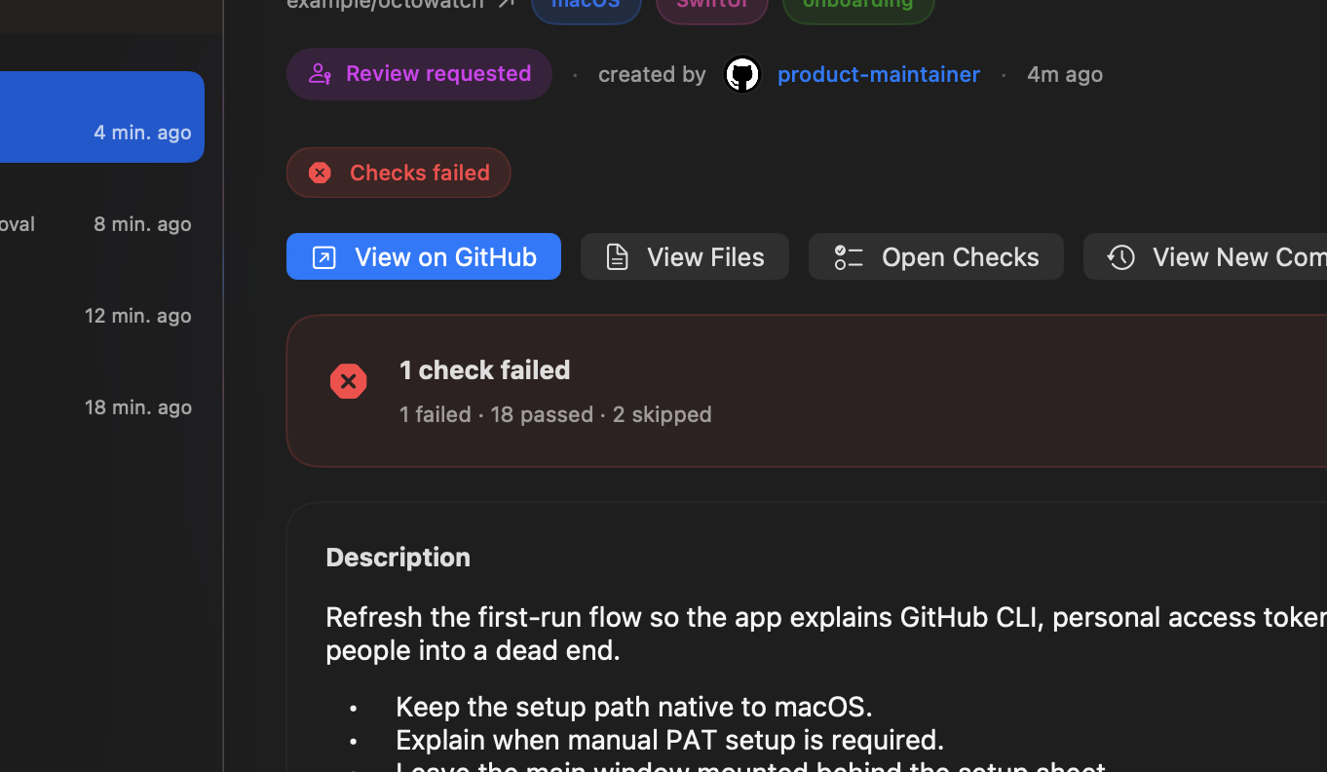1327x772 pixels.
Task: Open product-maintainer's profile
Action: [x=878, y=73]
